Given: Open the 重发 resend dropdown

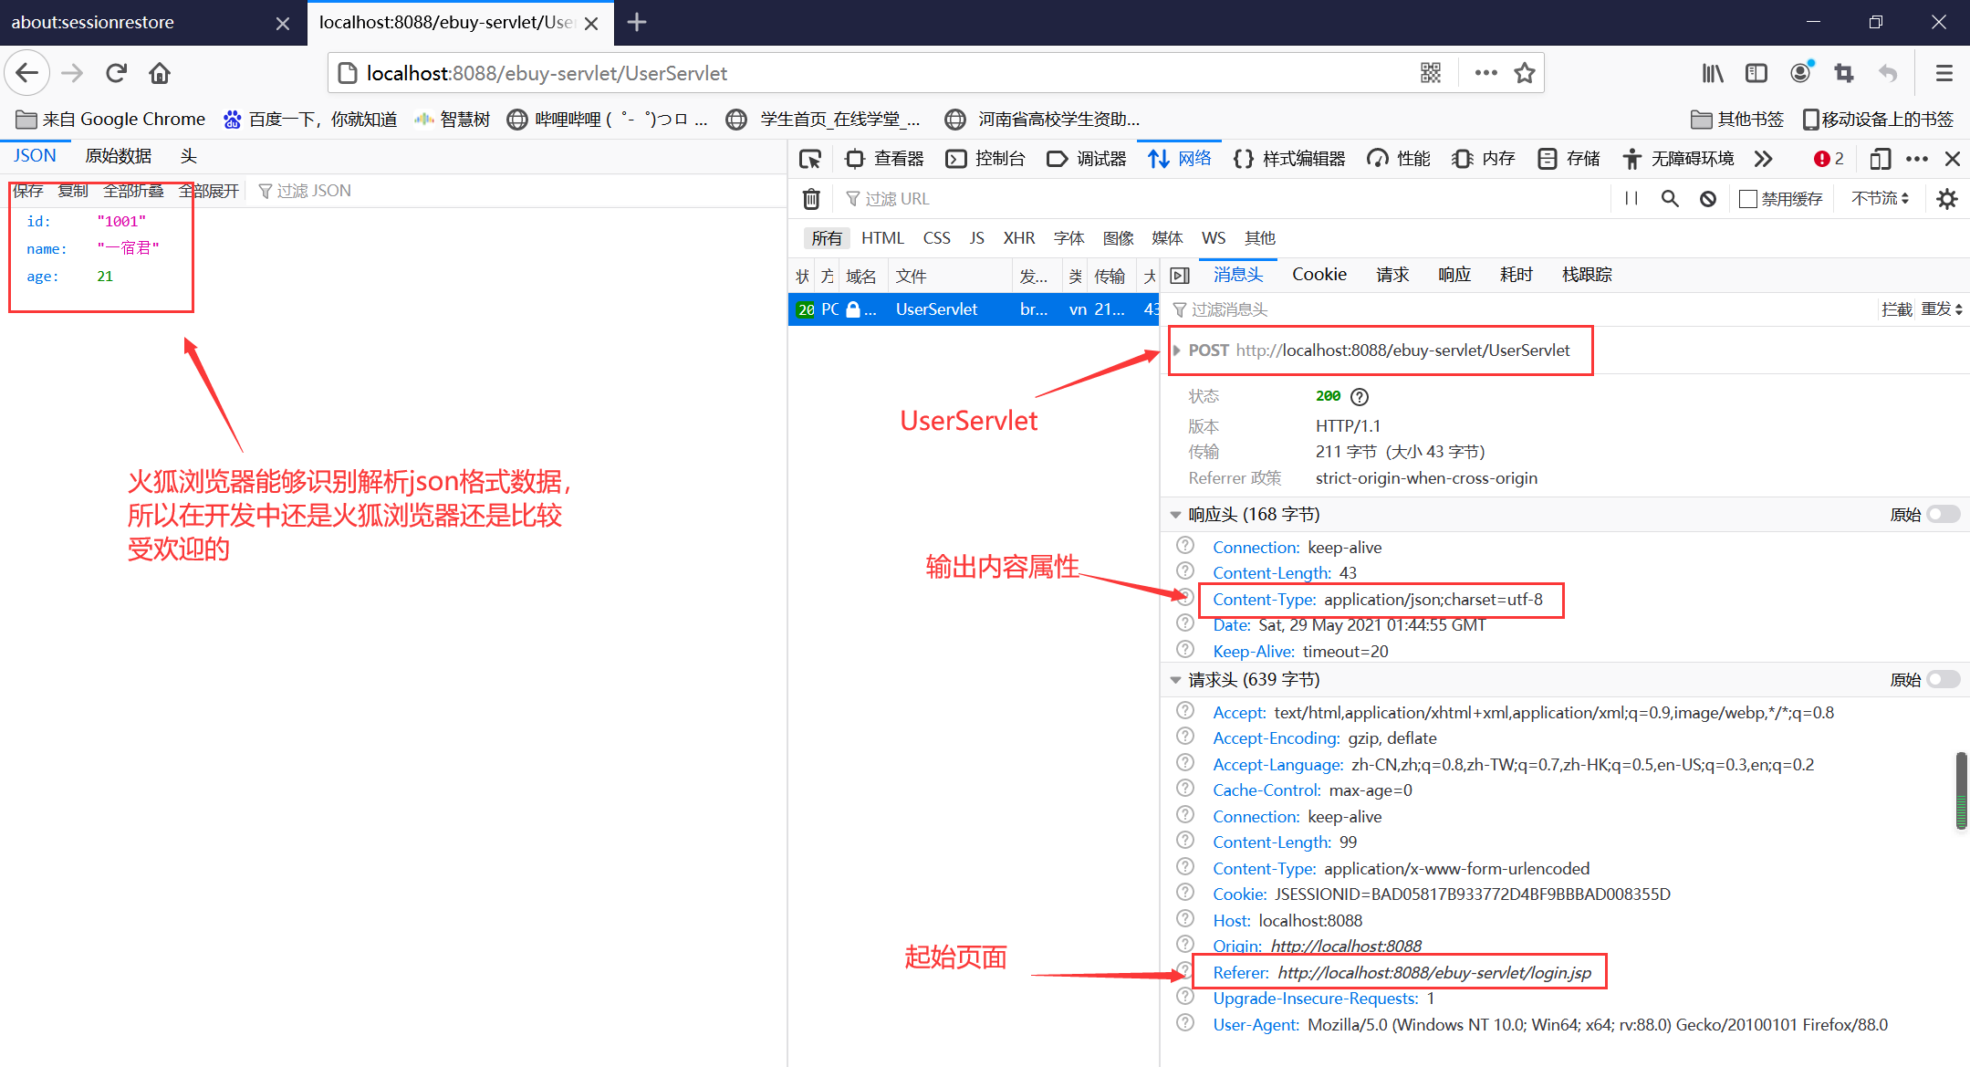Looking at the screenshot, I should (x=1942, y=309).
